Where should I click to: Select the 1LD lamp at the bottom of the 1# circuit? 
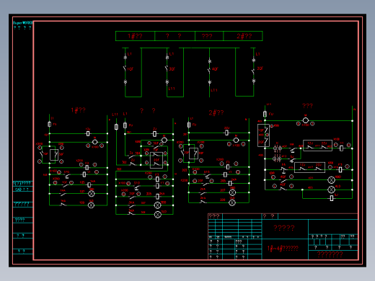click(91, 205)
